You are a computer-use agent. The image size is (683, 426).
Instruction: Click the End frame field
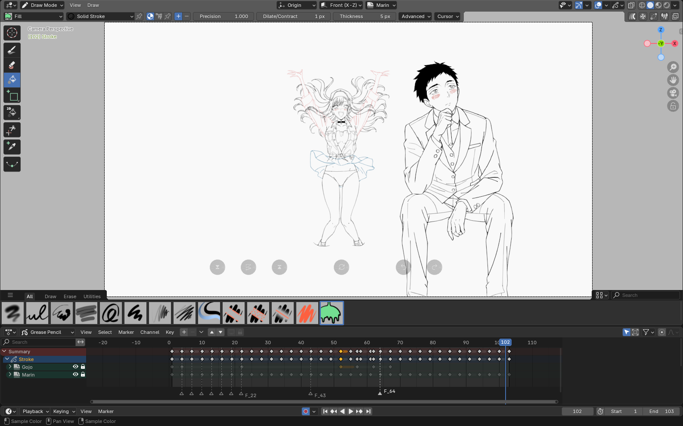661,411
